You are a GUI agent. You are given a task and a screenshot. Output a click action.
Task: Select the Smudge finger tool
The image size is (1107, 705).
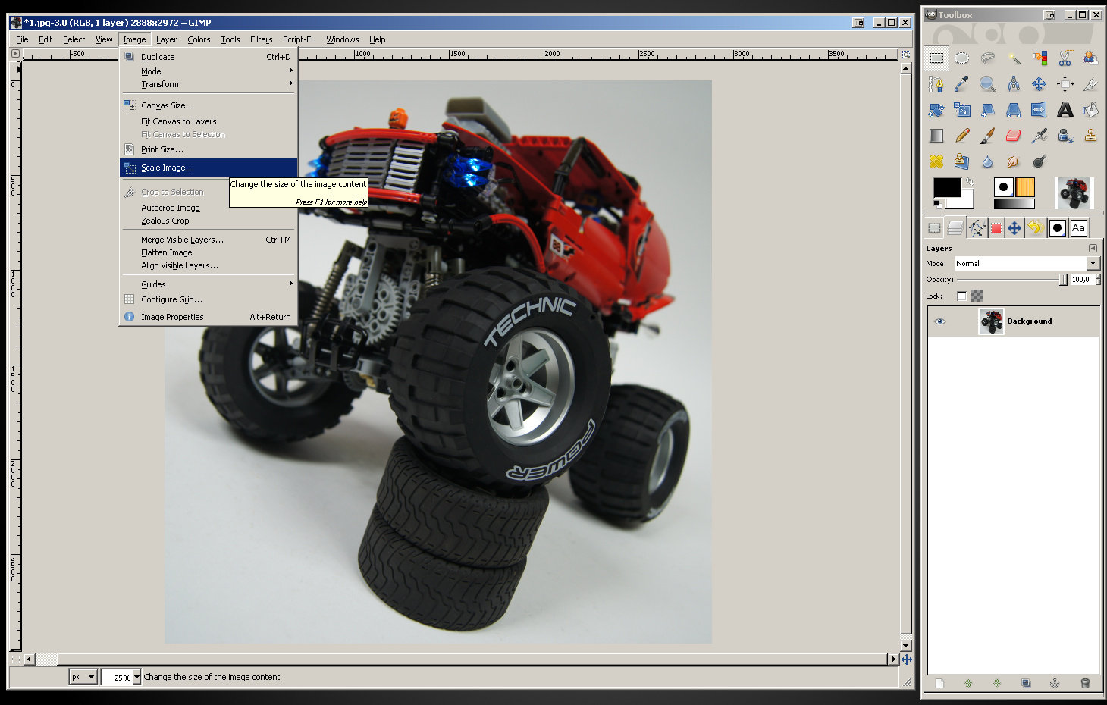click(1014, 161)
